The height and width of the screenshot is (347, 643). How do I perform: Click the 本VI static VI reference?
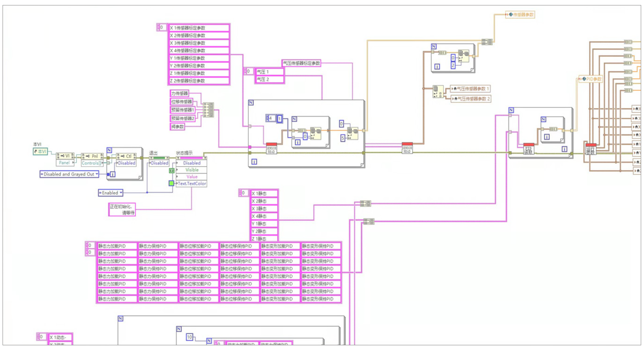(40, 151)
